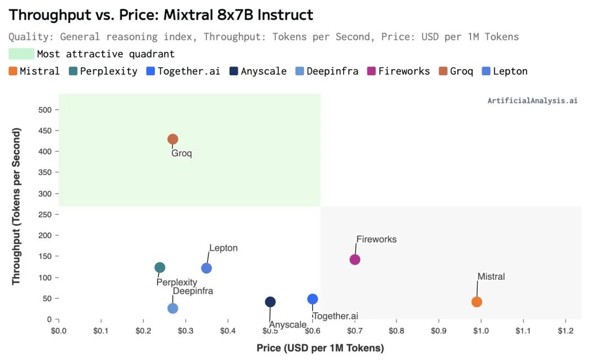Click the Anyscale legend color square
593x360 pixels.
click(x=234, y=71)
